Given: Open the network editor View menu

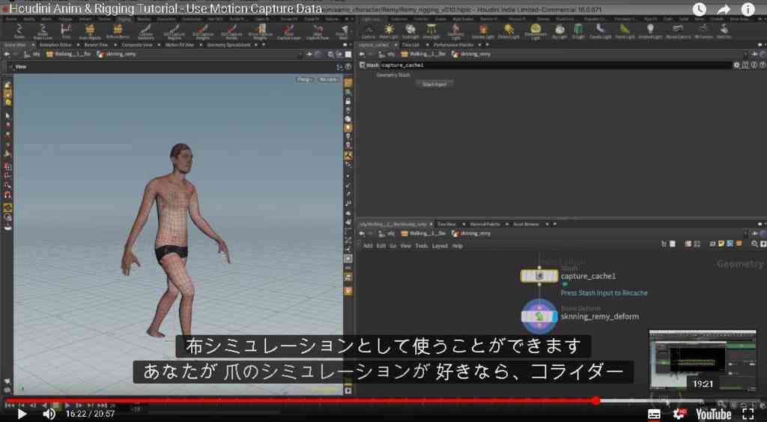Looking at the screenshot, I should pyautogui.click(x=406, y=246).
